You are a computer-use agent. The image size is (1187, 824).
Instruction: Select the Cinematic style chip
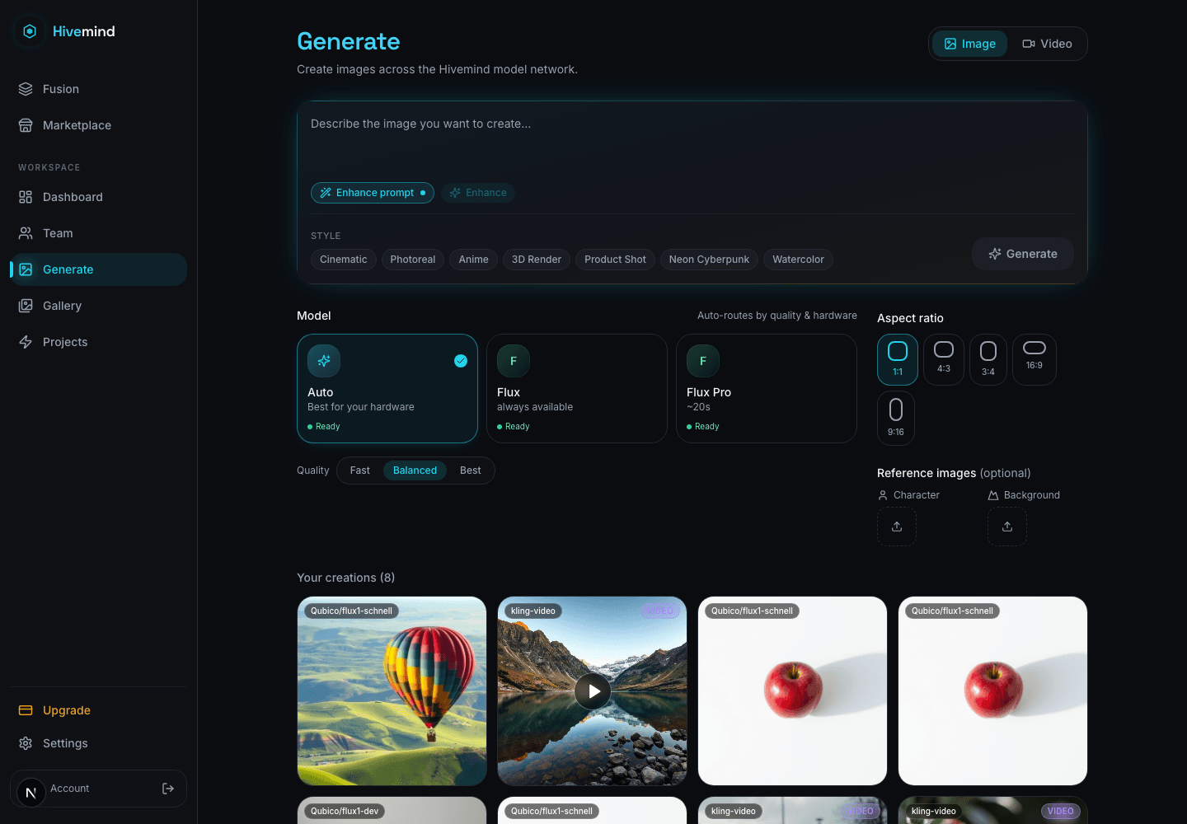tap(344, 260)
